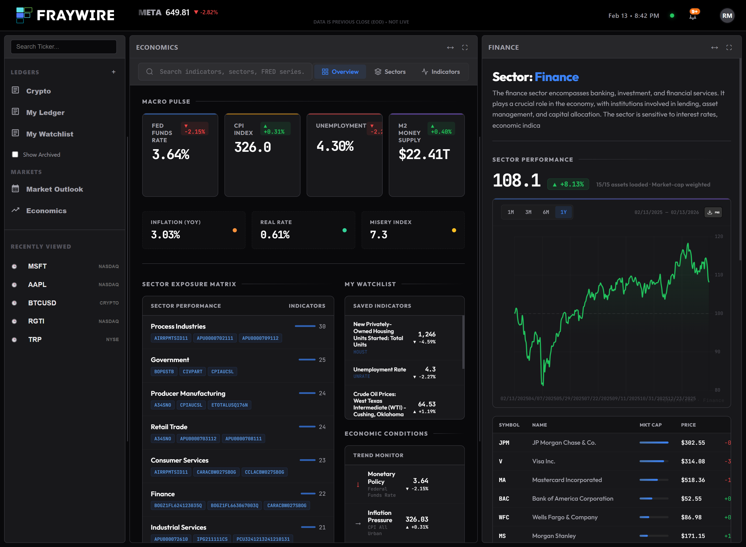This screenshot has height=547, width=746.
Task: Add a new ledger with plus icon
Action: pos(113,72)
